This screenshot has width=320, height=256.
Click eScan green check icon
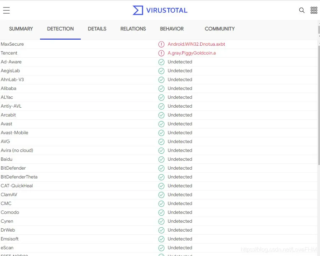161,248
